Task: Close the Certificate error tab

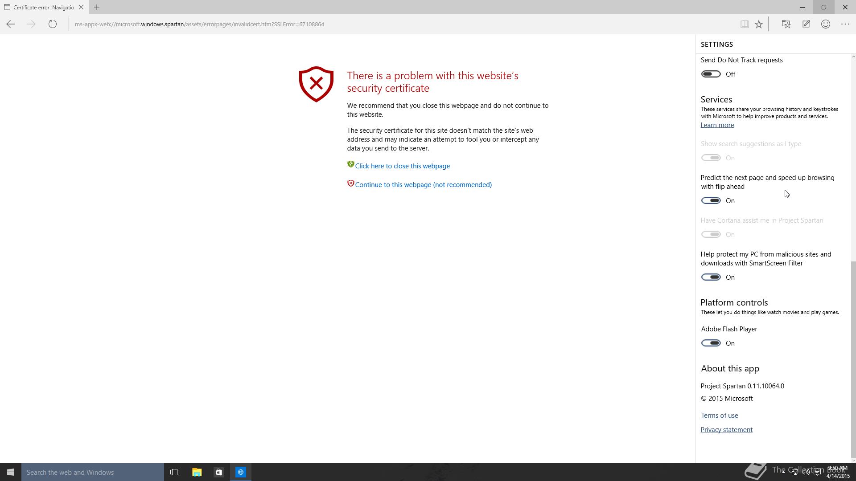Action: 81,7
